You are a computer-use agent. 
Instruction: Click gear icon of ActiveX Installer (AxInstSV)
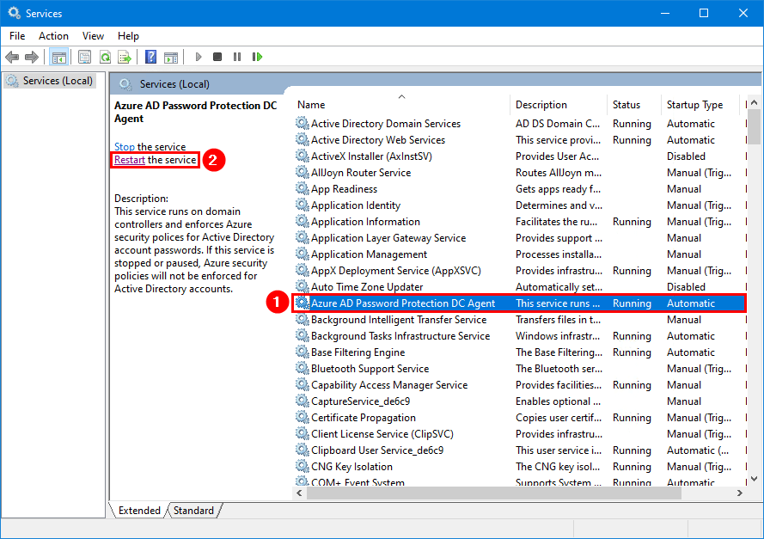pyautogui.click(x=303, y=156)
